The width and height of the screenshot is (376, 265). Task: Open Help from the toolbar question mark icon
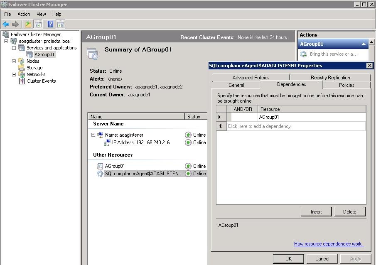click(x=50, y=25)
